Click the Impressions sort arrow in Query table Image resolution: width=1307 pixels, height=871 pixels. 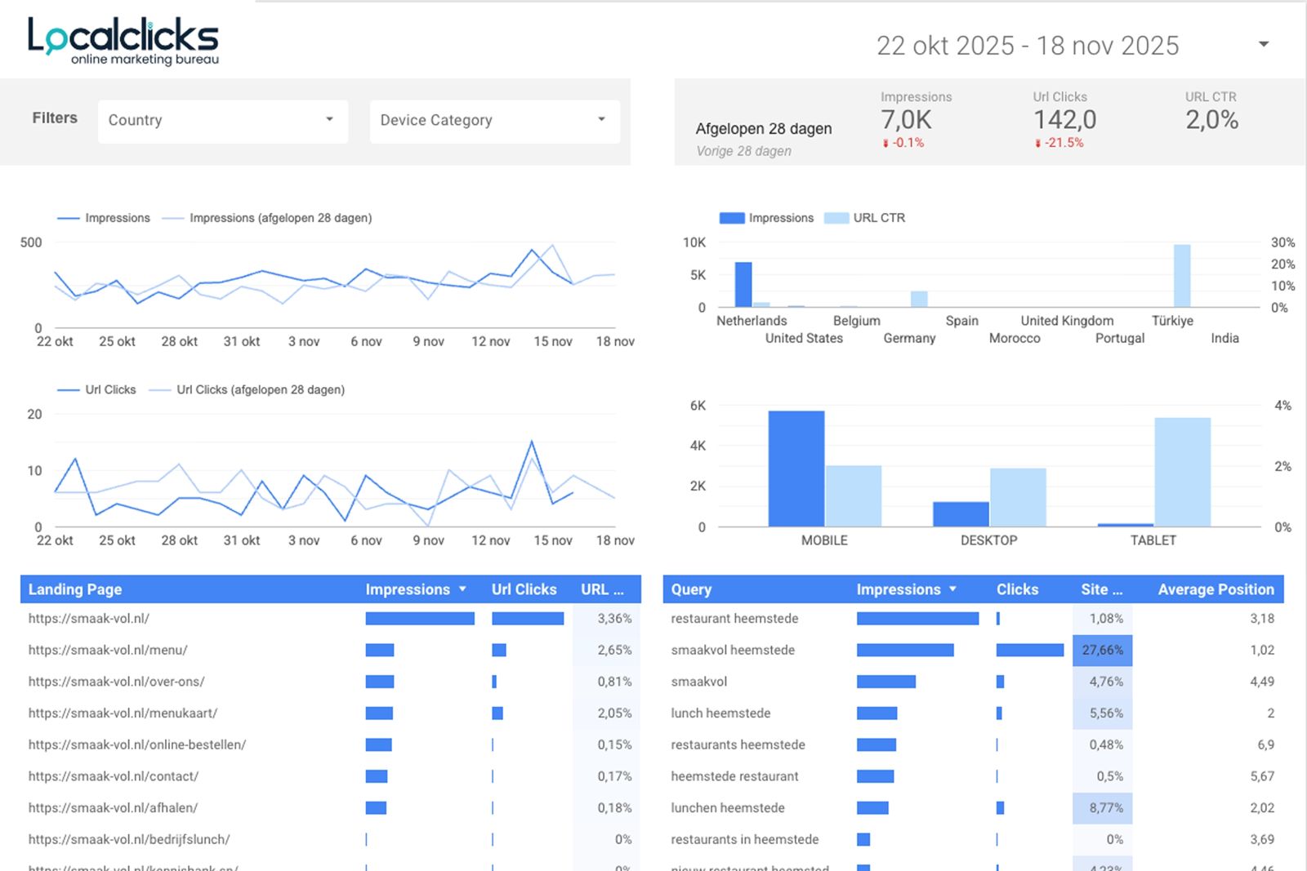coord(952,589)
